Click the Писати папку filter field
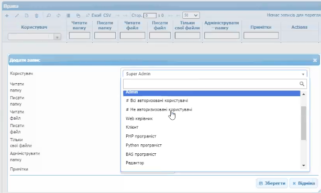 pyautogui.click(x=105, y=36)
